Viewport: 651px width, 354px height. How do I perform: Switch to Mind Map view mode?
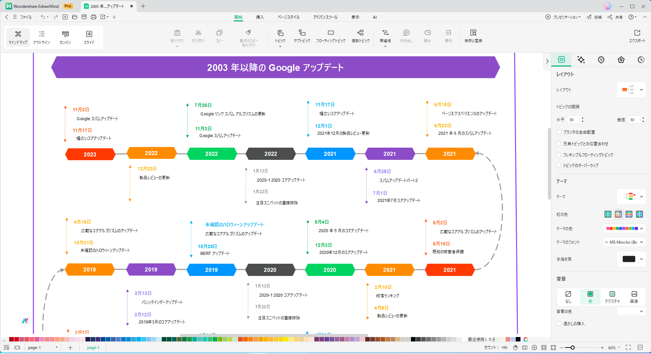click(18, 37)
